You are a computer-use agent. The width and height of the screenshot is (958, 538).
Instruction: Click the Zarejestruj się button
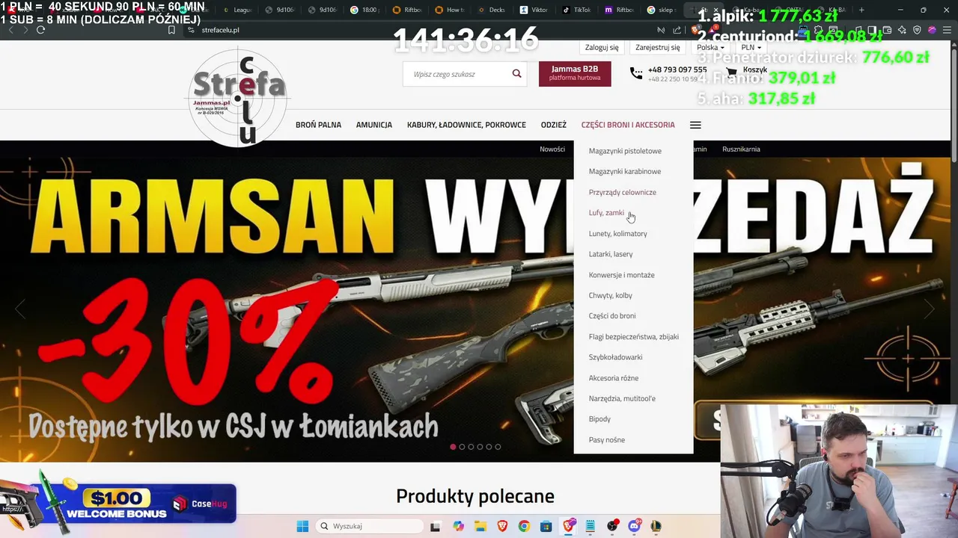(658, 47)
